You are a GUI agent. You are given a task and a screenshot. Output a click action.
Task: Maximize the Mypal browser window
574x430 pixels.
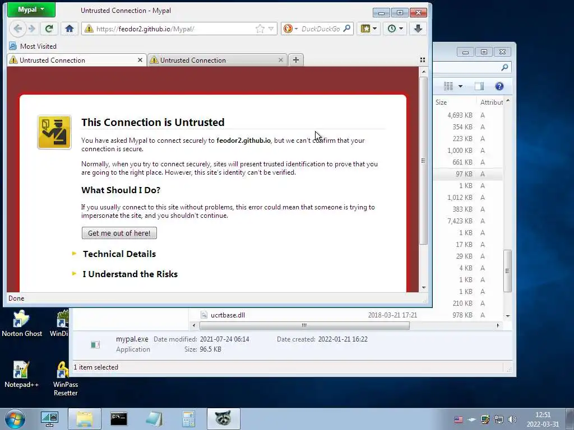pyautogui.click(x=399, y=13)
